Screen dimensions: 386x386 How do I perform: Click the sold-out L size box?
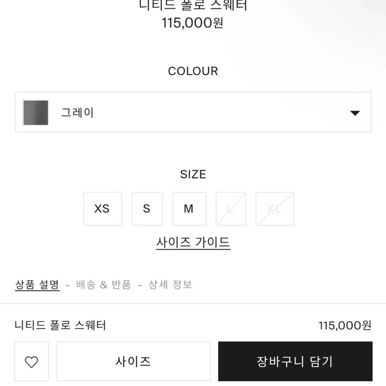click(x=231, y=209)
